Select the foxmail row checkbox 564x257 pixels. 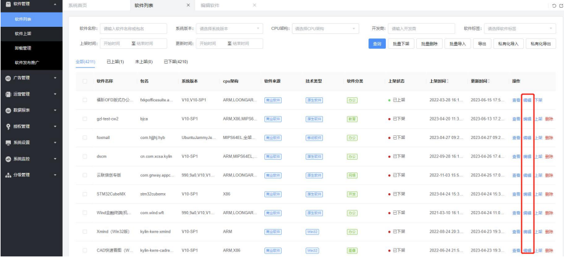[x=84, y=138]
